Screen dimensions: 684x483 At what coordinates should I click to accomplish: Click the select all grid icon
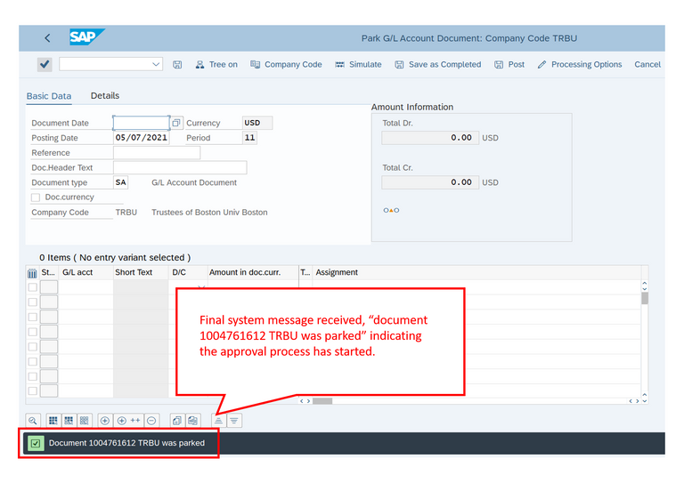coord(53,420)
